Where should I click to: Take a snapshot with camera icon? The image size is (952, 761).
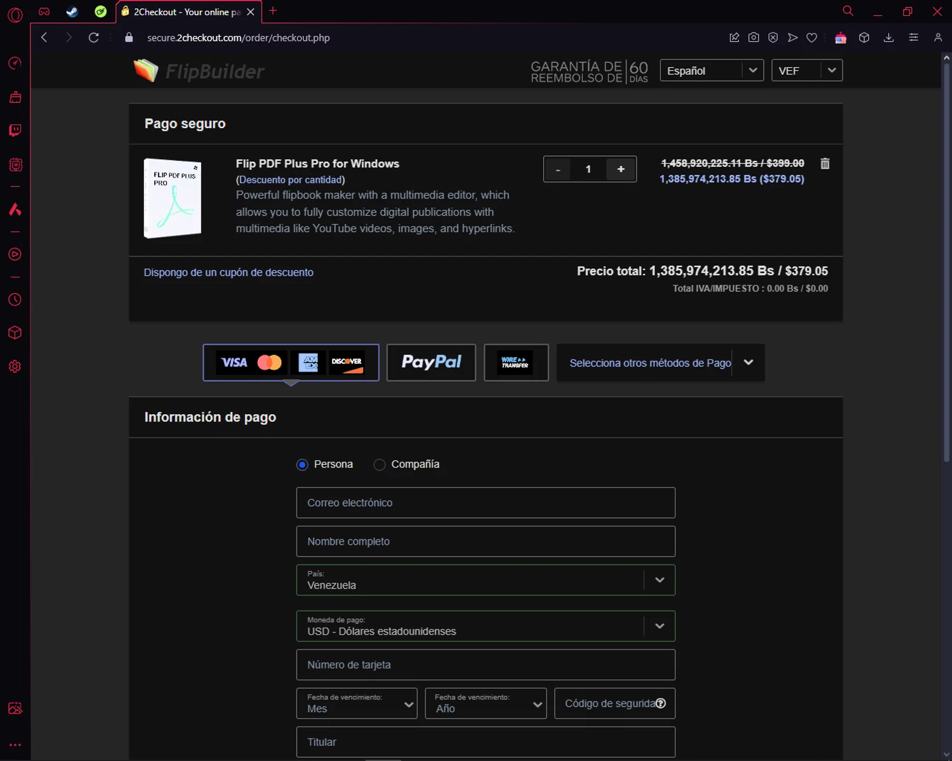pos(753,37)
